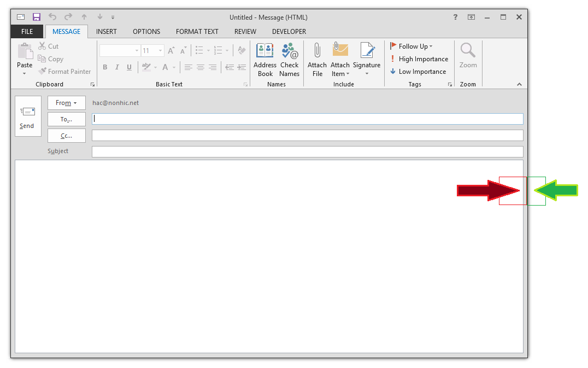The image size is (588, 368).
Task: Click the Undo arrow in quick access toolbar
Action: 52,17
